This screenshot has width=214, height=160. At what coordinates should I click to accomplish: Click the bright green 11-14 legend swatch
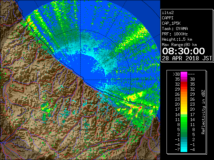click(x=184, y=119)
